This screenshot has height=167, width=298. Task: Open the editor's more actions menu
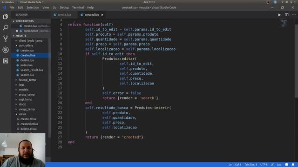(x=294, y=15)
